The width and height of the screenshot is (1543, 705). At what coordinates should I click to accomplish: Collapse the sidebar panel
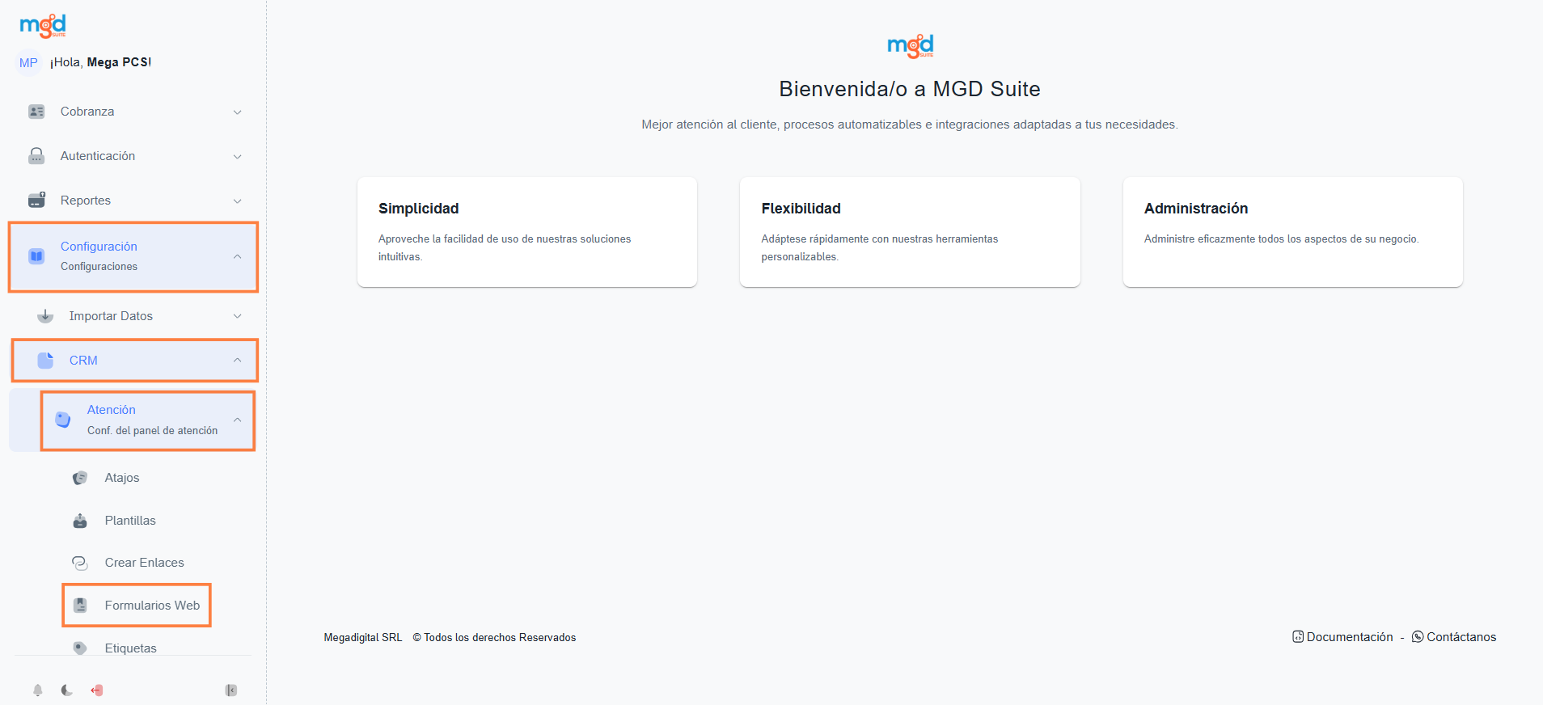pyautogui.click(x=231, y=690)
